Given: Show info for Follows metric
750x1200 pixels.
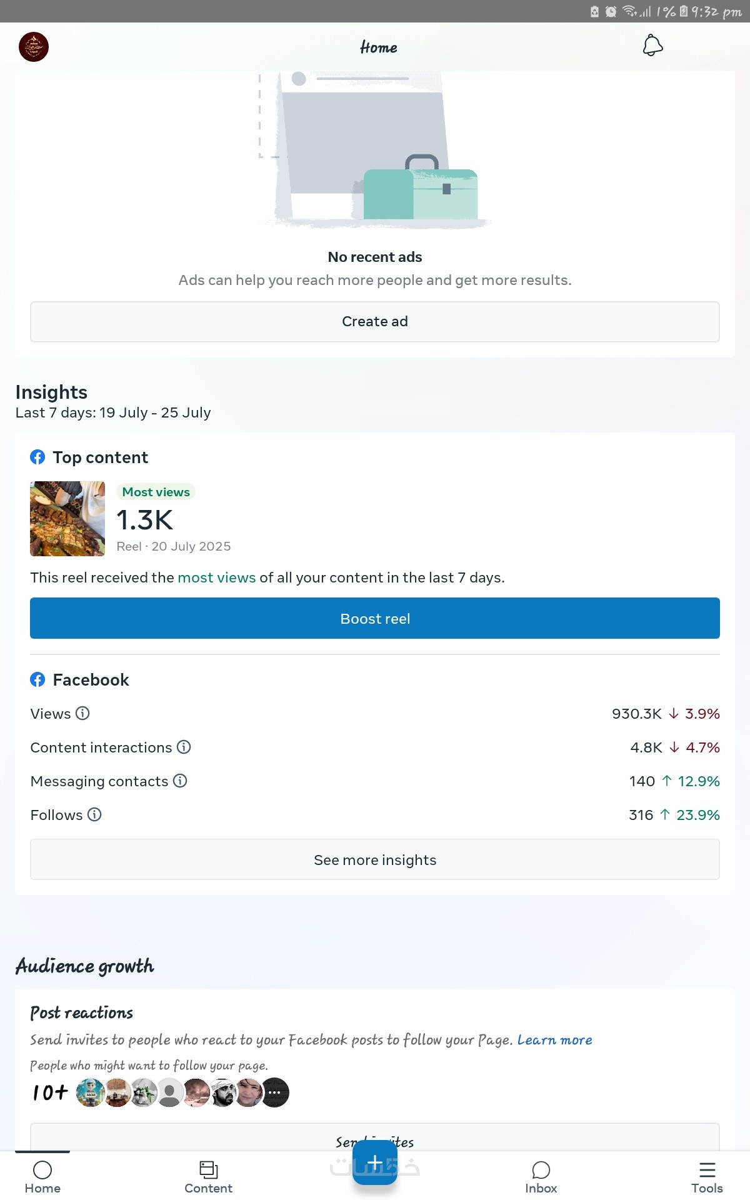Looking at the screenshot, I should pos(94,814).
